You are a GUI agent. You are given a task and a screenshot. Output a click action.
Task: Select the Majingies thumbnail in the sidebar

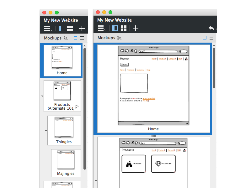(66, 162)
